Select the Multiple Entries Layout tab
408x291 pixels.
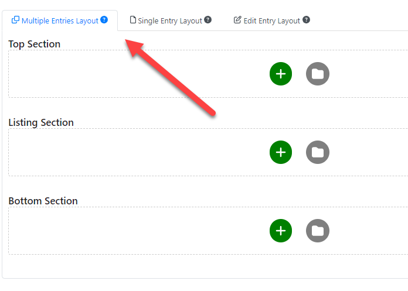click(x=60, y=20)
